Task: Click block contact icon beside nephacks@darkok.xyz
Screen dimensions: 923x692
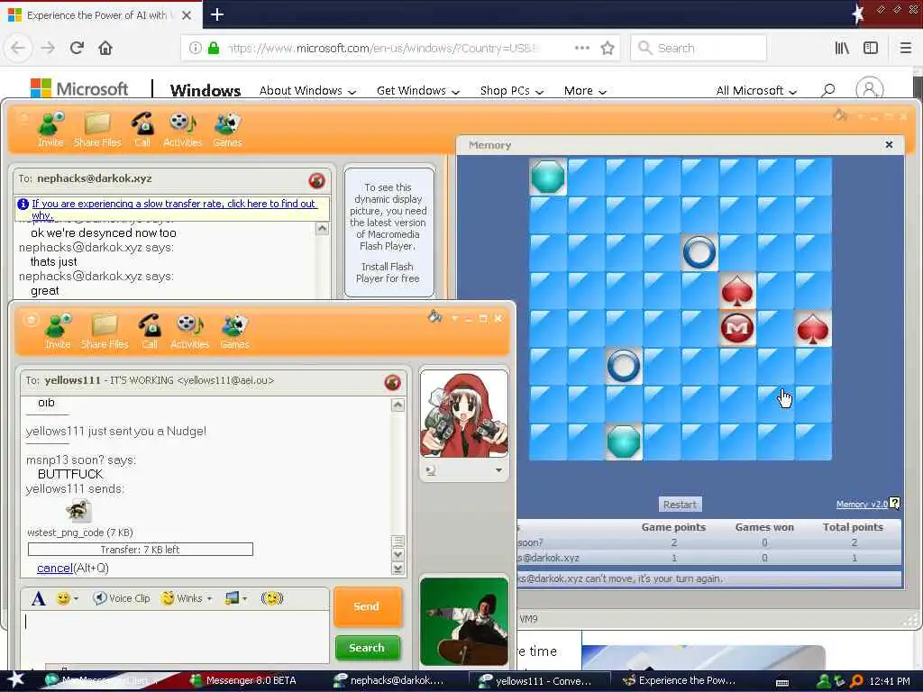Action: pos(316,180)
